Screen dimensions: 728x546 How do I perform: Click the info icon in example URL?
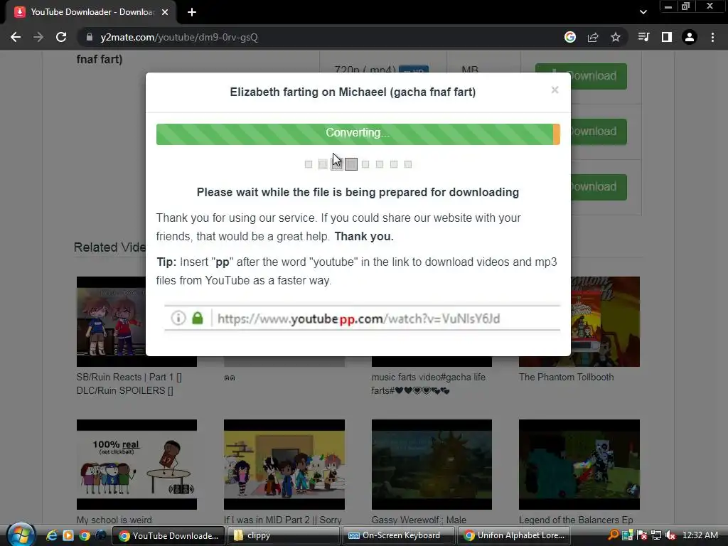pos(178,318)
